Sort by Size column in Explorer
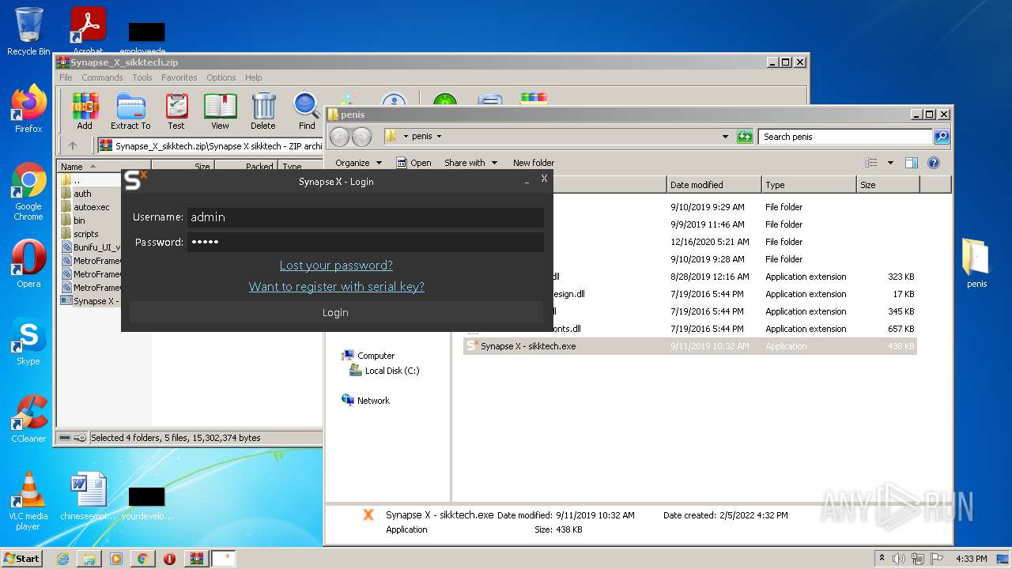Viewport: 1012px width, 569px height. coord(888,185)
